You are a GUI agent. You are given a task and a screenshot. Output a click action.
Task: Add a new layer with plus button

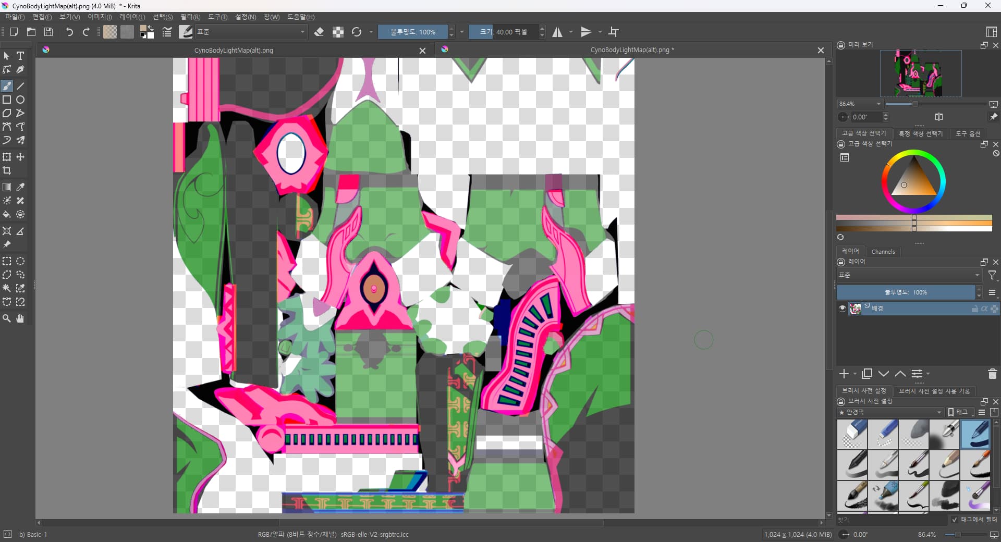[x=844, y=374]
